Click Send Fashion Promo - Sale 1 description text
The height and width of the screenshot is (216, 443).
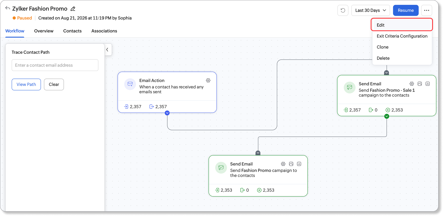[387, 93]
